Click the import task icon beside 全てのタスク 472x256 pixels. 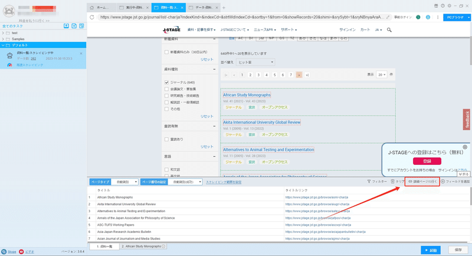(x=66, y=26)
